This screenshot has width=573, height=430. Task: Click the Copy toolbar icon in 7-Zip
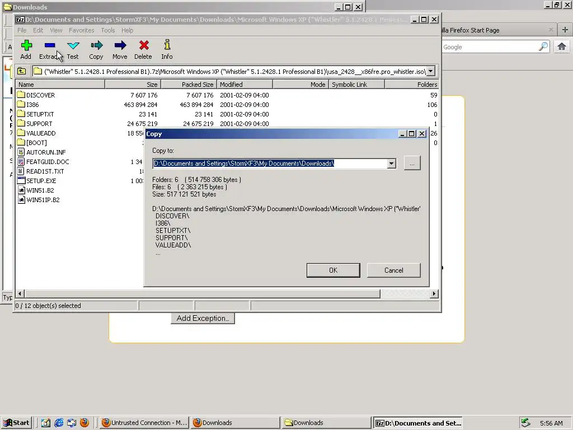click(96, 46)
